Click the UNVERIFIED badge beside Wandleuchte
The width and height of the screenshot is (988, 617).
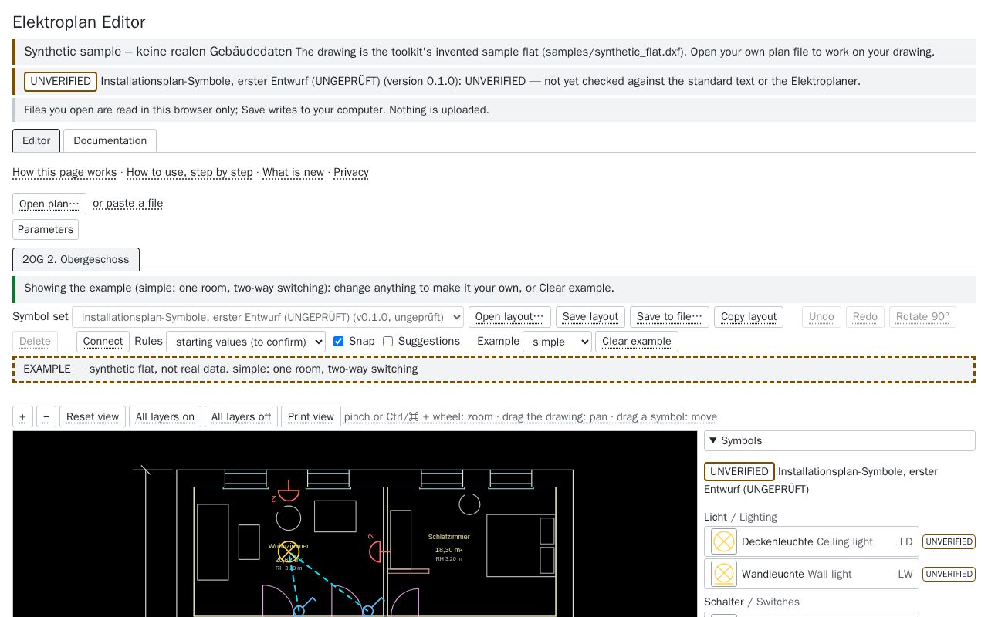(949, 574)
